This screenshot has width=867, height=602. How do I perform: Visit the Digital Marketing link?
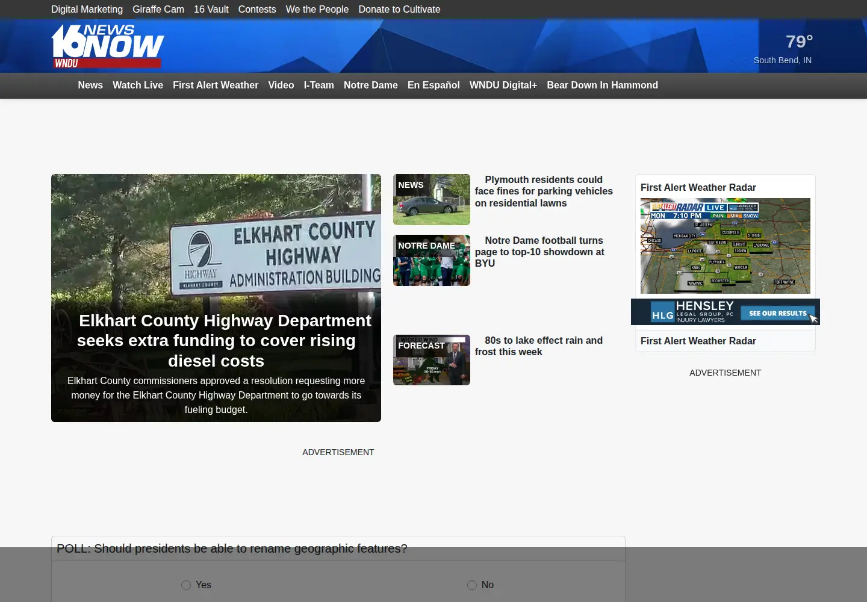coord(87,10)
